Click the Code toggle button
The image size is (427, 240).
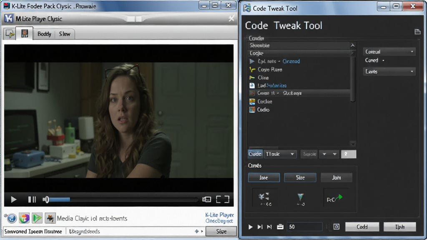pyautogui.click(x=255, y=154)
